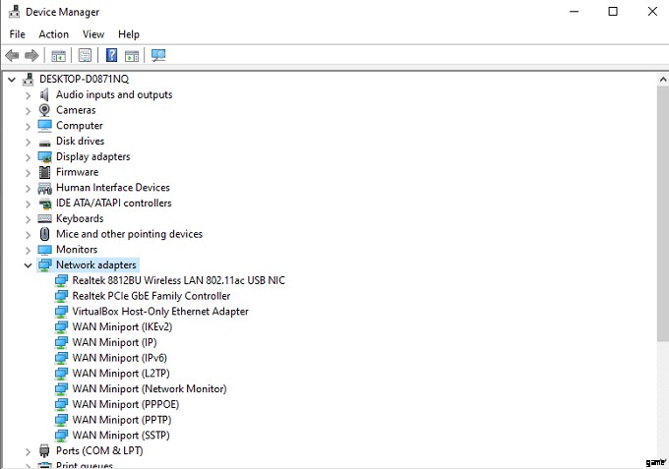Collapse the DESKTOP-D0871NQ root node
This screenshot has width=669, height=469.
(x=12, y=80)
